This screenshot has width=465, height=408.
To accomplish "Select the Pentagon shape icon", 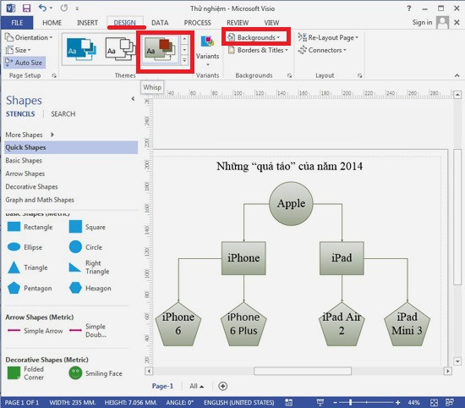I will [14, 288].
